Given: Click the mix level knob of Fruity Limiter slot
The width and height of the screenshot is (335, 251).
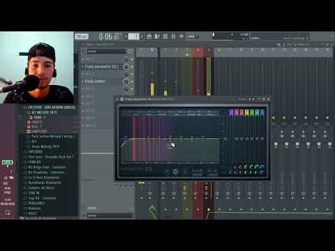Looking at the screenshot, I should click(126, 82).
